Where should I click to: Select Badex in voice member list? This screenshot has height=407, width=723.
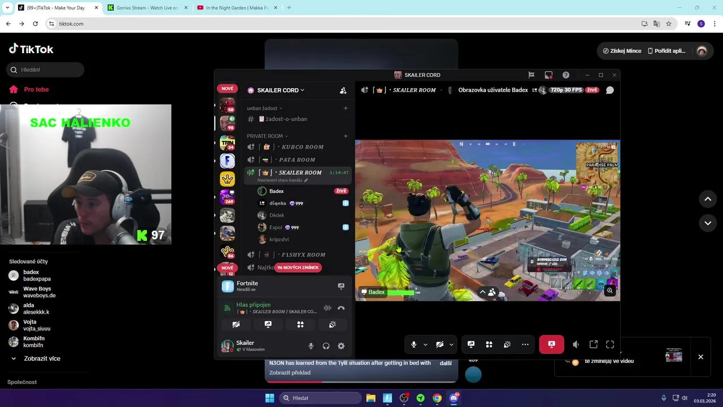303,191
